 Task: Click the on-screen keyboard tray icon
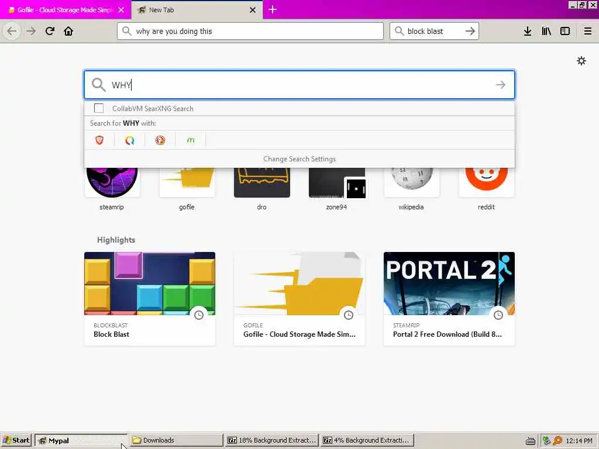coord(530,441)
